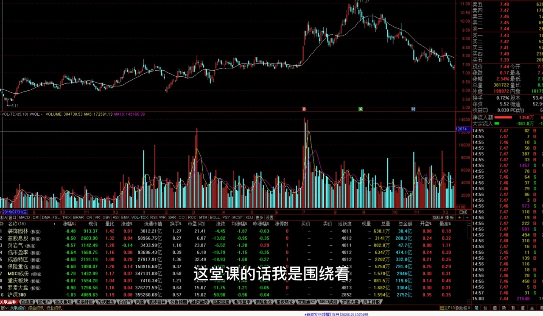Sort by 量比 column header

[x=109, y=224]
